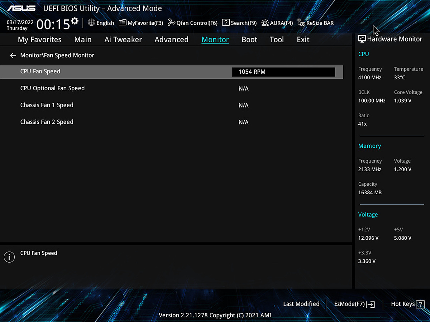Click N/A value of Chassis Fan 2
The width and height of the screenshot is (430, 322).
pos(243,122)
